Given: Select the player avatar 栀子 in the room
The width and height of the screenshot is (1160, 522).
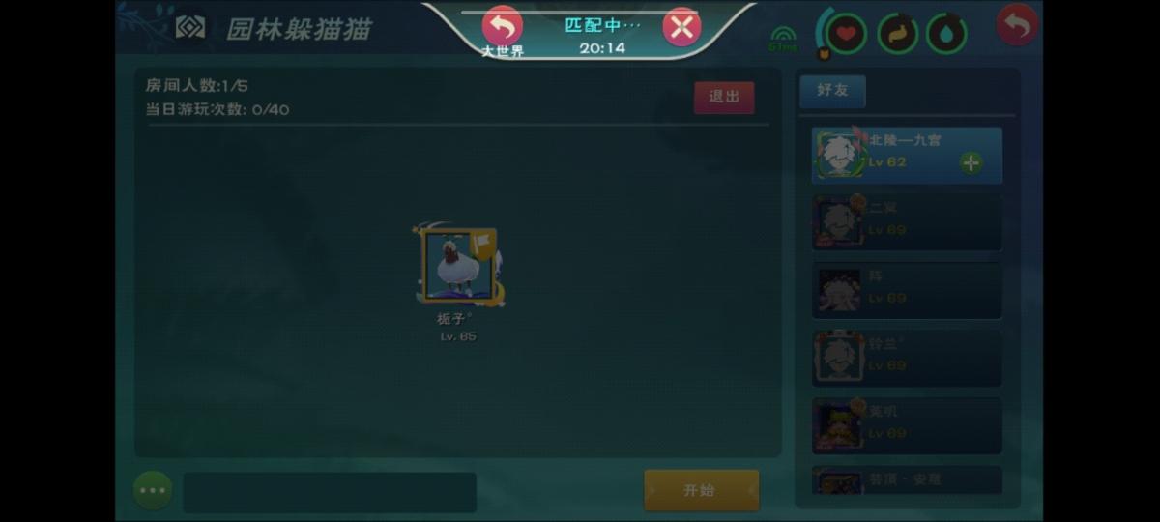Looking at the screenshot, I should click(458, 267).
